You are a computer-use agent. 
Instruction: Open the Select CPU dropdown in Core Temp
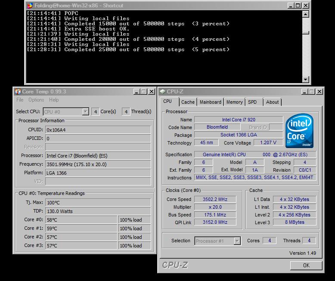(x=66, y=112)
